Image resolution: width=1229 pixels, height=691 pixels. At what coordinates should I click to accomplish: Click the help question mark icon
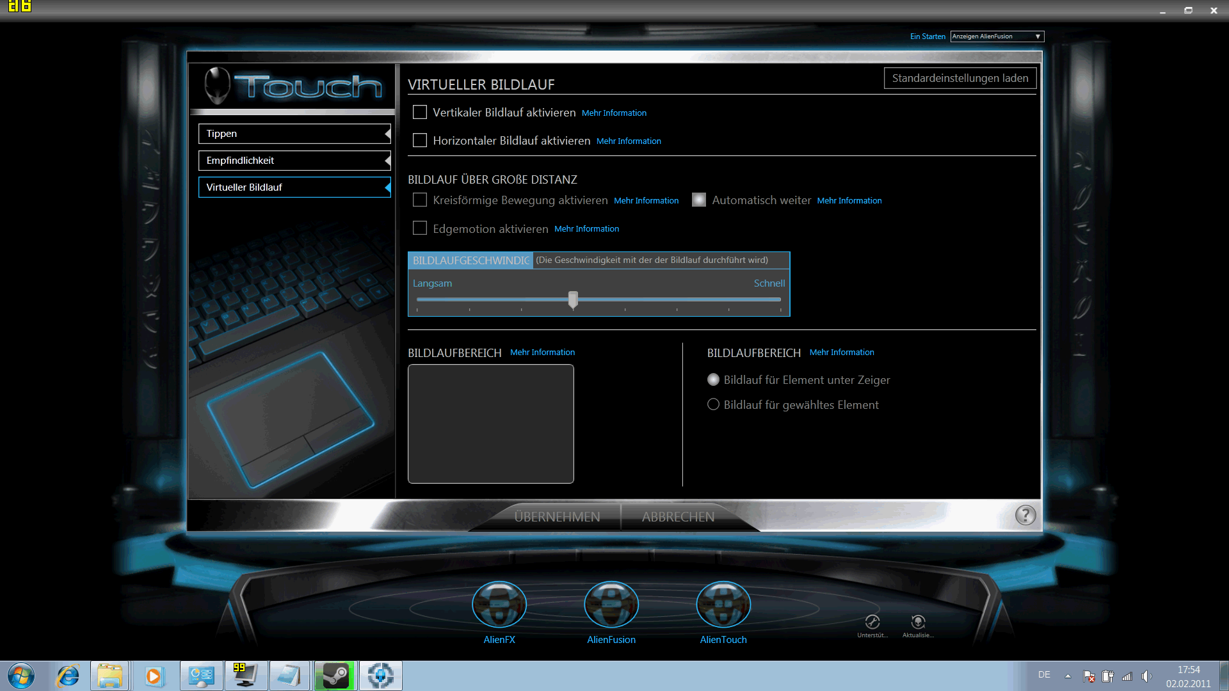pos(1025,515)
